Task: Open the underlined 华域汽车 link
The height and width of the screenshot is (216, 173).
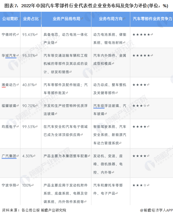Action: coord(9,56)
